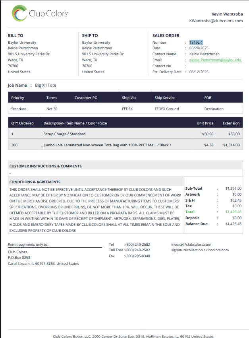Screen dimensions: 249x338
Task: Click the KWantroba@clubcolors.com email address
Action: point(216,21)
